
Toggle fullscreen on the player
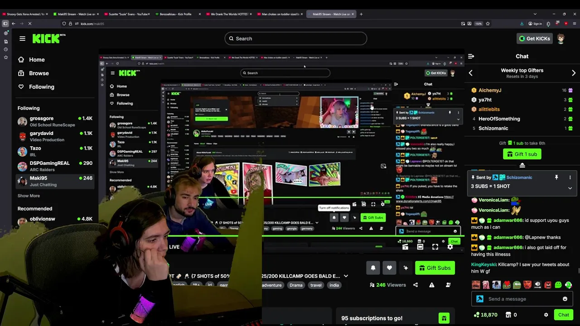pyautogui.click(x=435, y=247)
